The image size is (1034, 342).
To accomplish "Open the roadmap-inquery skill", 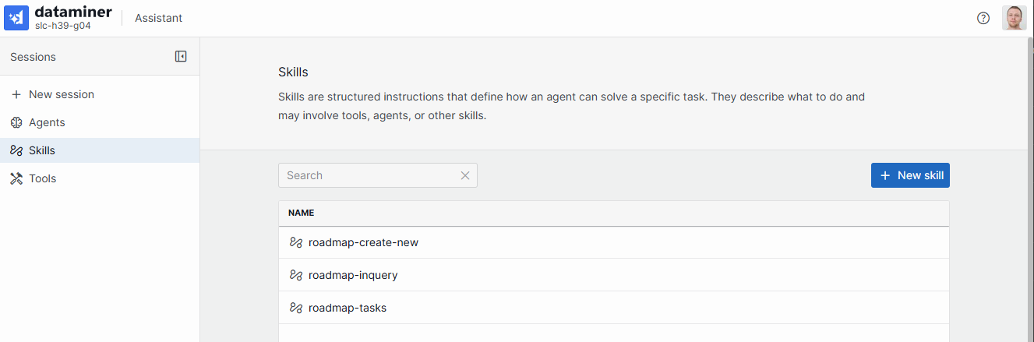I will (614, 275).
